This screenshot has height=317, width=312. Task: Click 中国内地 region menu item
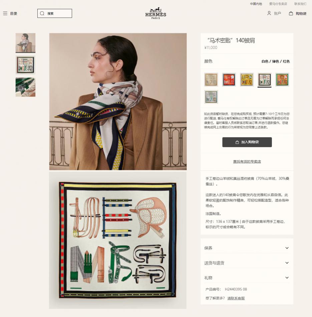pyautogui.click(x=256, y=4)
